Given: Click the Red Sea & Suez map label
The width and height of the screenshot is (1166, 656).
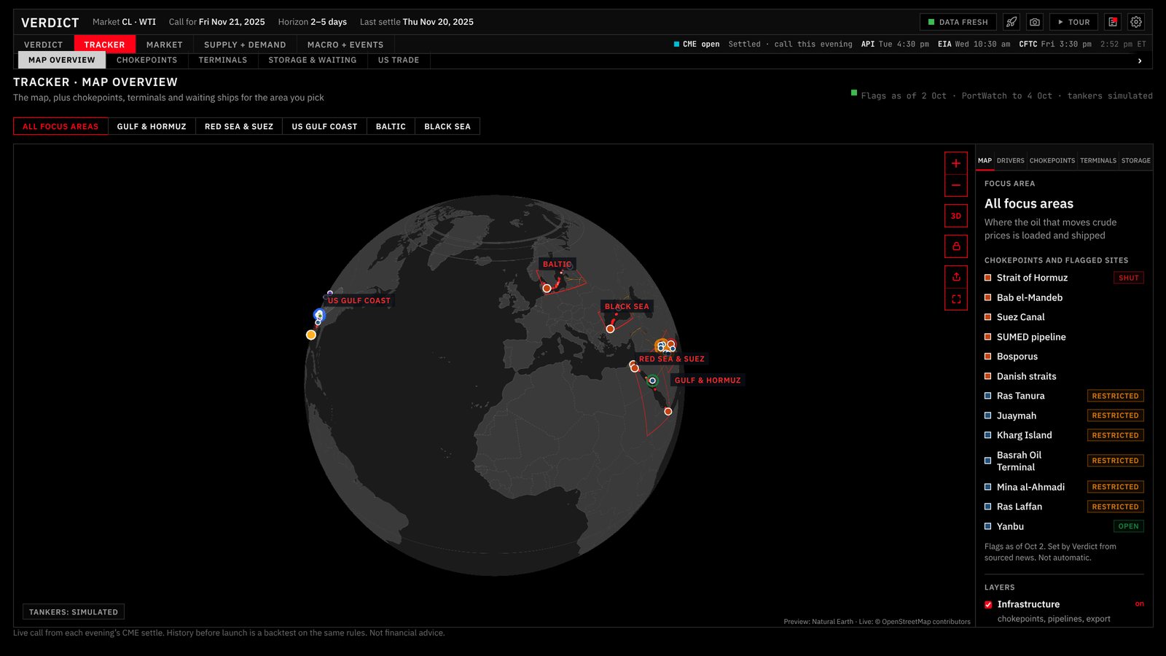Looking at the screenshot, I should click(x=672, y=359).
